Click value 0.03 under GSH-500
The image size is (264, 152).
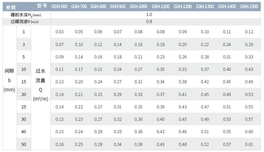click(60, 32)
